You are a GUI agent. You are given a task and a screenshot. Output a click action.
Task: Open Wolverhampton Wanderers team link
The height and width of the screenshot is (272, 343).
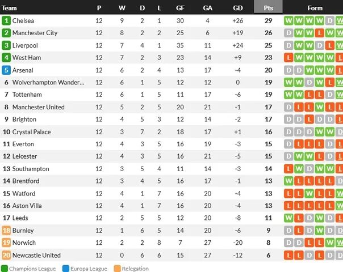point(48,83)
